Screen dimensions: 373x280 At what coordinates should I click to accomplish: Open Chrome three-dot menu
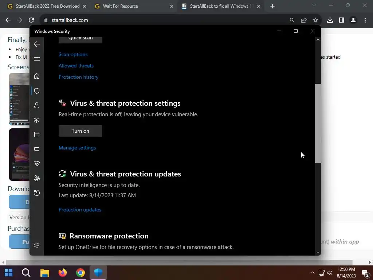365,20
